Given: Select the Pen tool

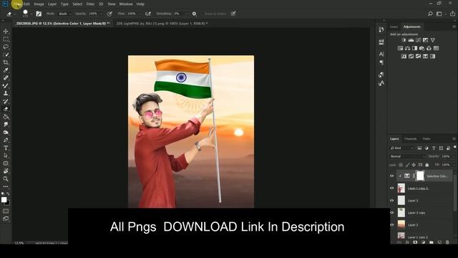Looking at the screenshot, I should [x=6, y=140].
